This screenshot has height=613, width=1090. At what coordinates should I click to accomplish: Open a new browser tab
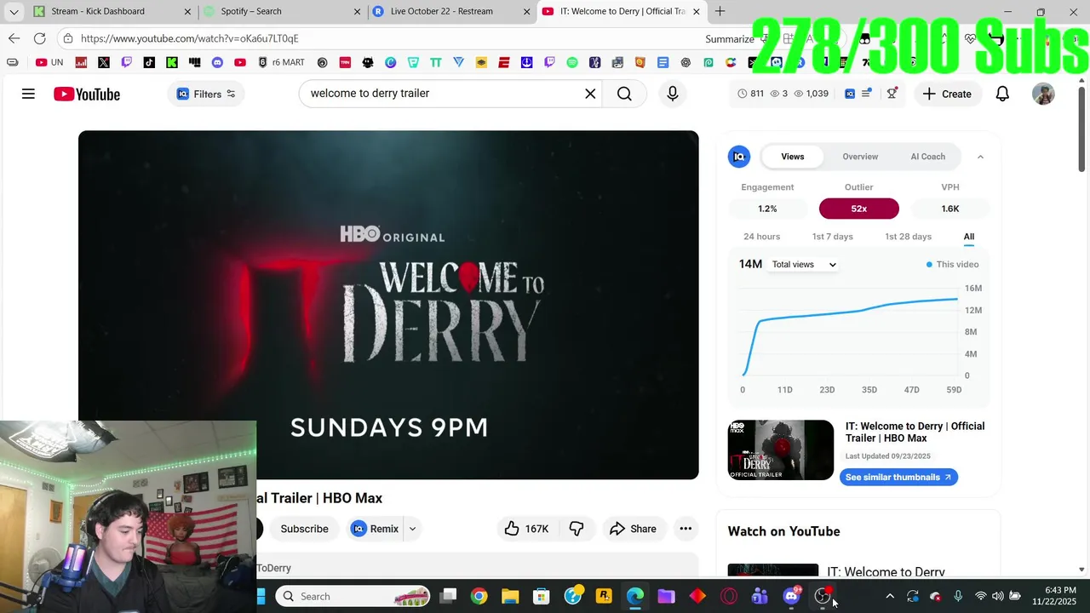coord(720,11)
